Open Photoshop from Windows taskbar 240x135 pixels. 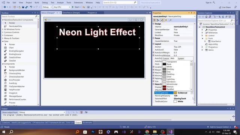click(x=93, y=132)
